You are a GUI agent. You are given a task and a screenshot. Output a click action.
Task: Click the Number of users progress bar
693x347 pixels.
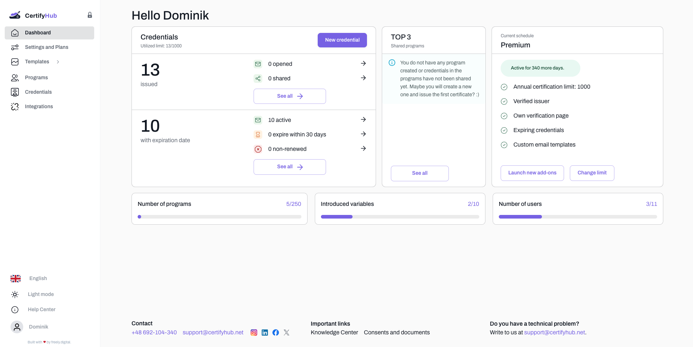[577, 217]
